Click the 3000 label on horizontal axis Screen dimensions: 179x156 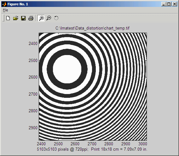143,144
